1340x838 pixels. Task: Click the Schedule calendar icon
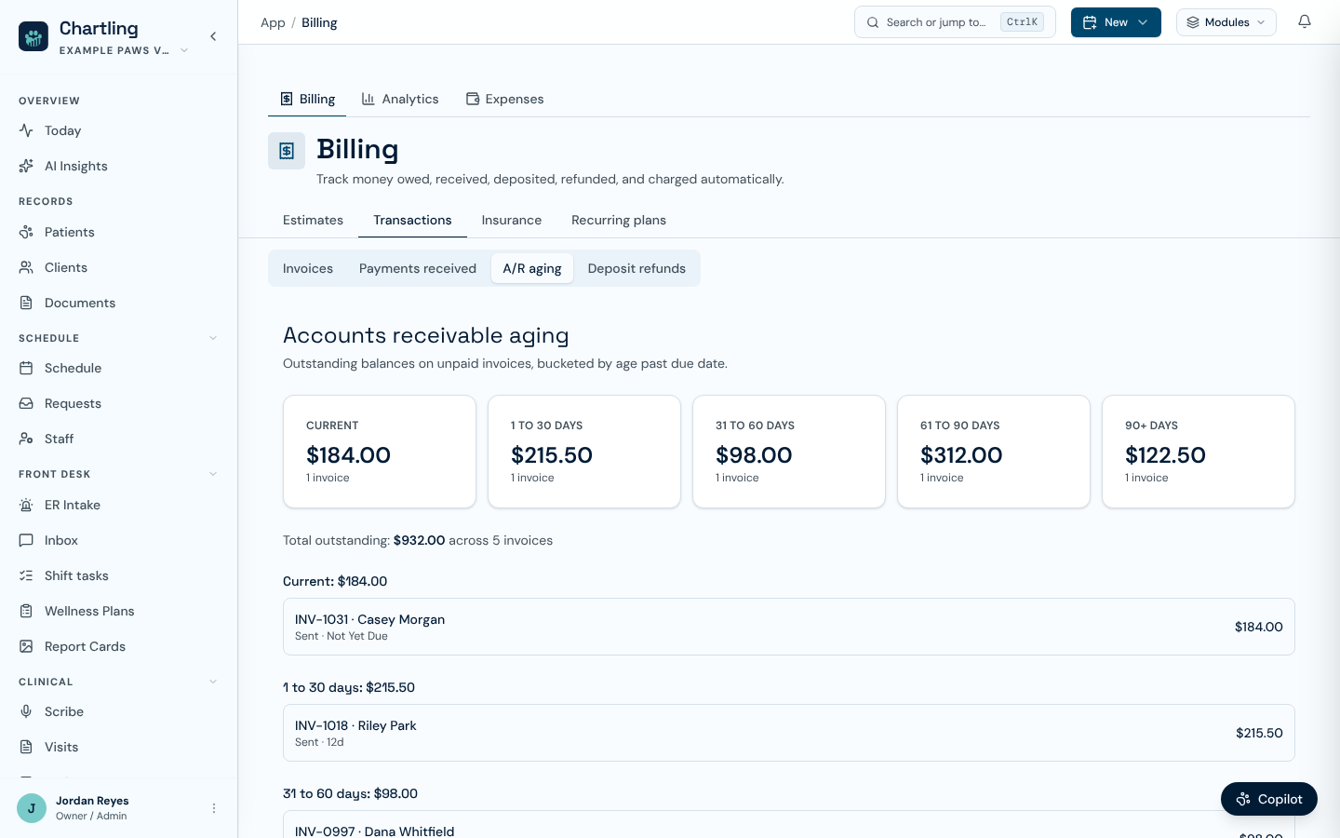pos(26,368)
